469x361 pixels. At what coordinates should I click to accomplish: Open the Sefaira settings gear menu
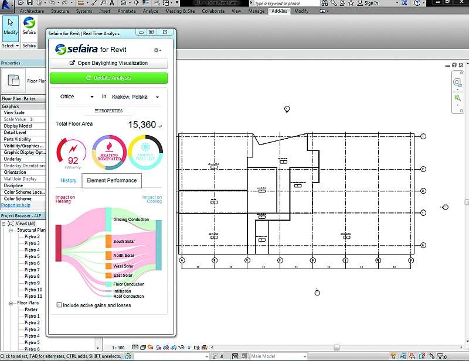tap(157, 50)
